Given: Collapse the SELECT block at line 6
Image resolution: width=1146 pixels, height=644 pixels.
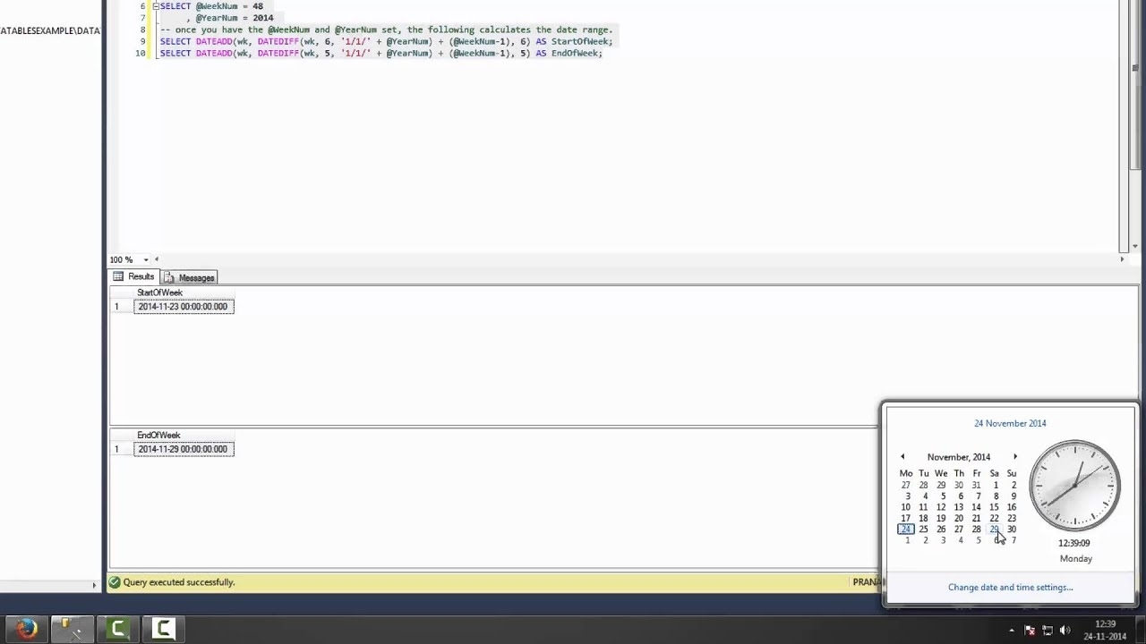Looking at the screenshot, I should pyautogui.click(x=155, y=6).
